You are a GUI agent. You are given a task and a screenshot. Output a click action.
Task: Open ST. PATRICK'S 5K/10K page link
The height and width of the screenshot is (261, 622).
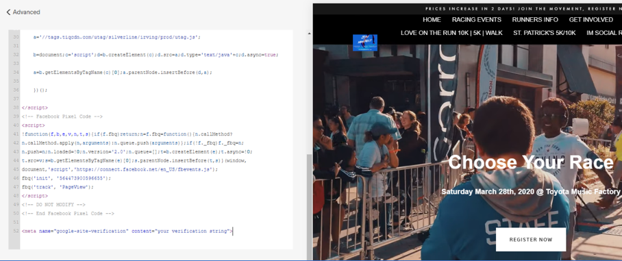click(x=544, y=33)
